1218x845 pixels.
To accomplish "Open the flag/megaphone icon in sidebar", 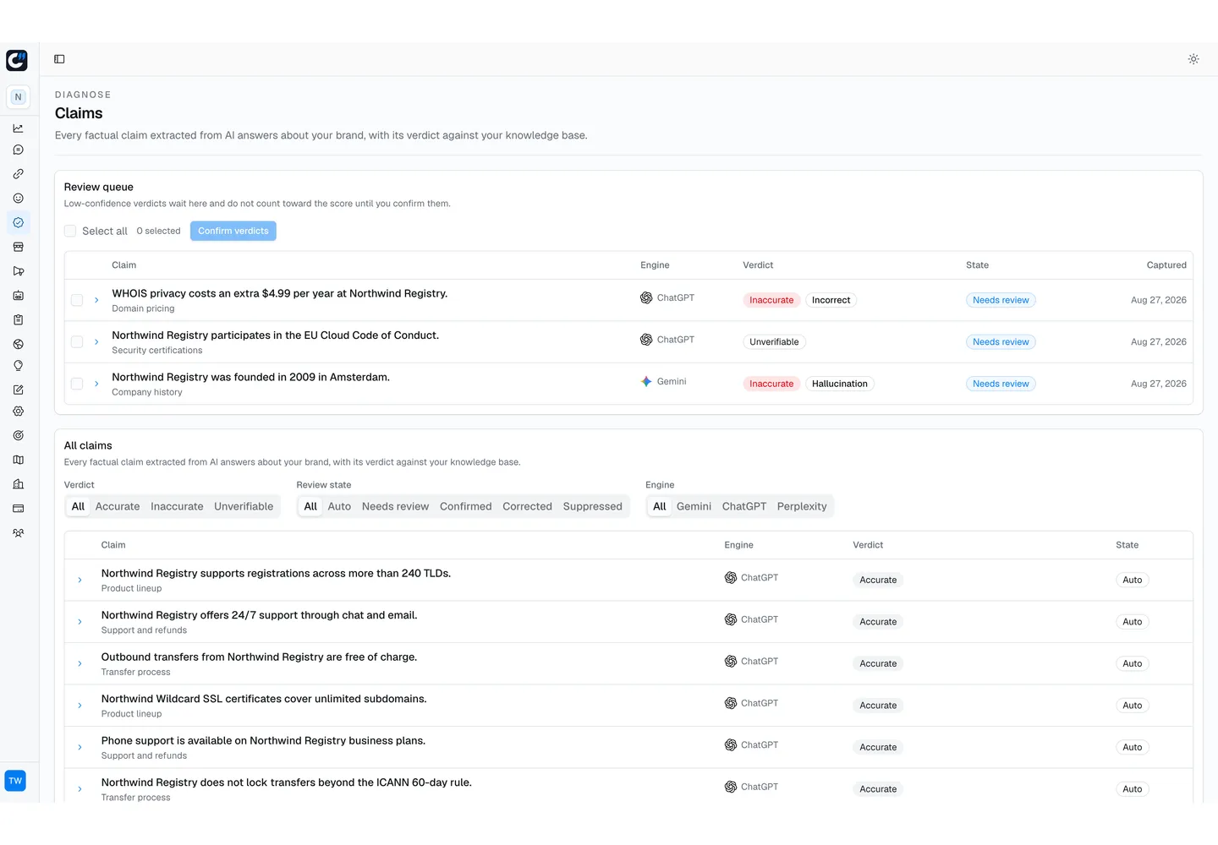I will (x=18, y=271).
